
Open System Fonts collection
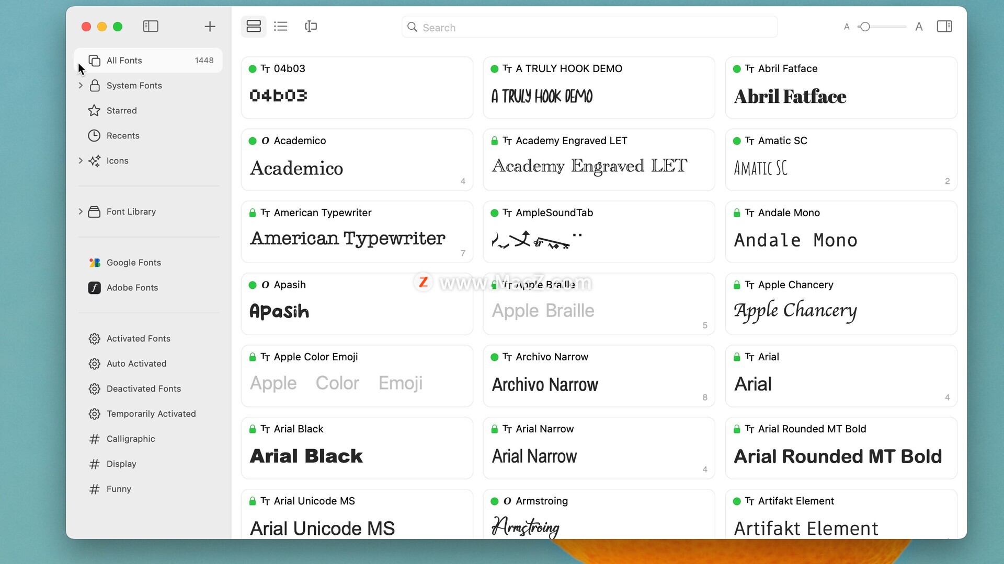point(134,86)
